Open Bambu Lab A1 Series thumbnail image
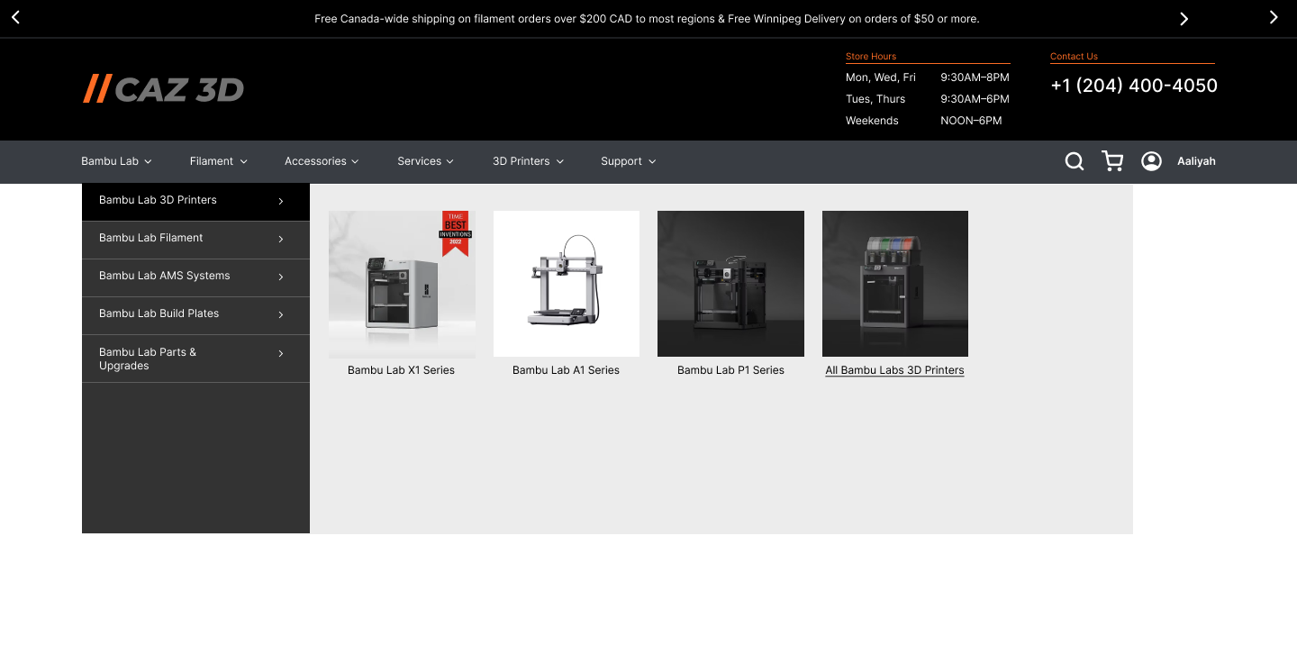 pos(567,284)
